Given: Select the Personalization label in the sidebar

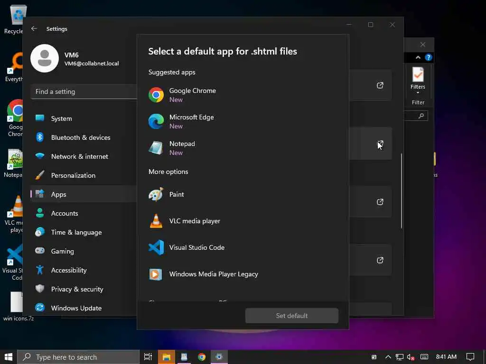Looking at the screenshot, I should click(73, 175).
